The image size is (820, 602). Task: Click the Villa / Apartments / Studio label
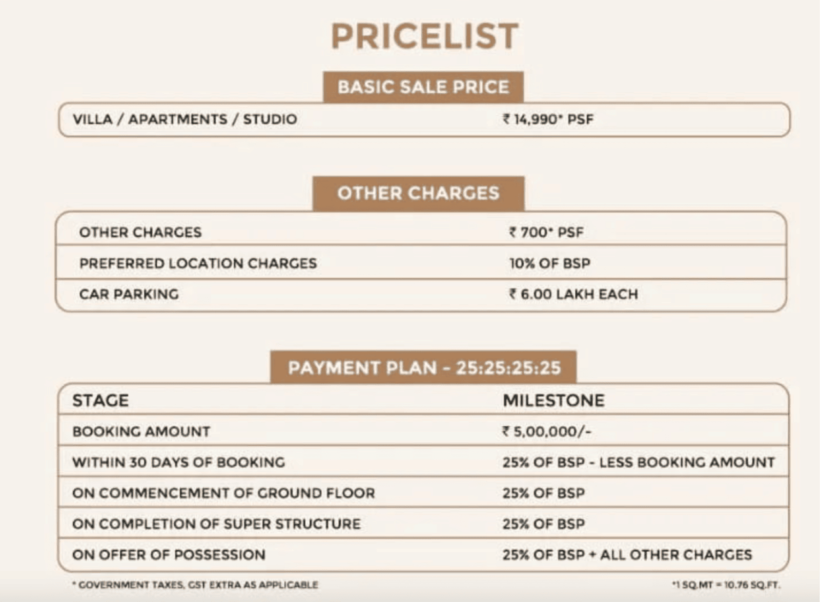click(185, 119)
